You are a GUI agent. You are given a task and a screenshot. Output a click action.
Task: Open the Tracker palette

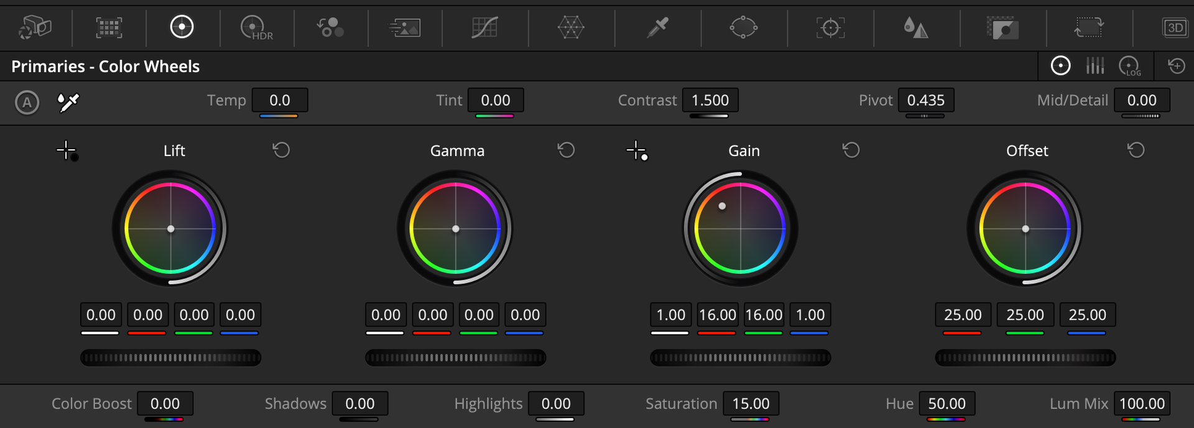click(830, 27)
